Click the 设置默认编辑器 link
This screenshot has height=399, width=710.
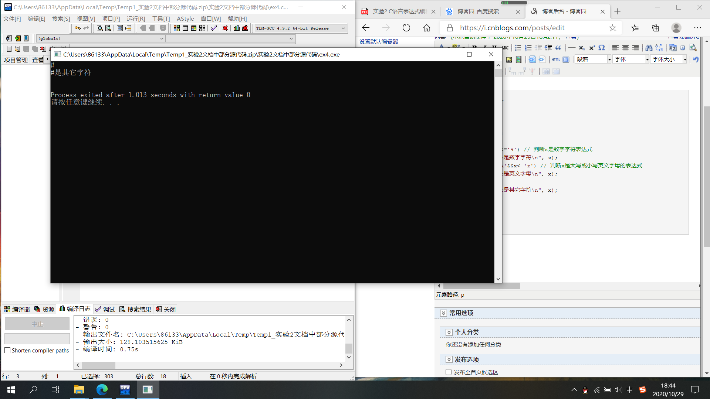(379, 41)
